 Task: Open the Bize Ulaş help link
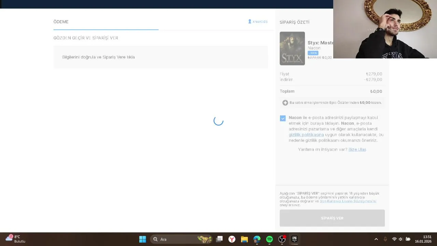(357, 149)
